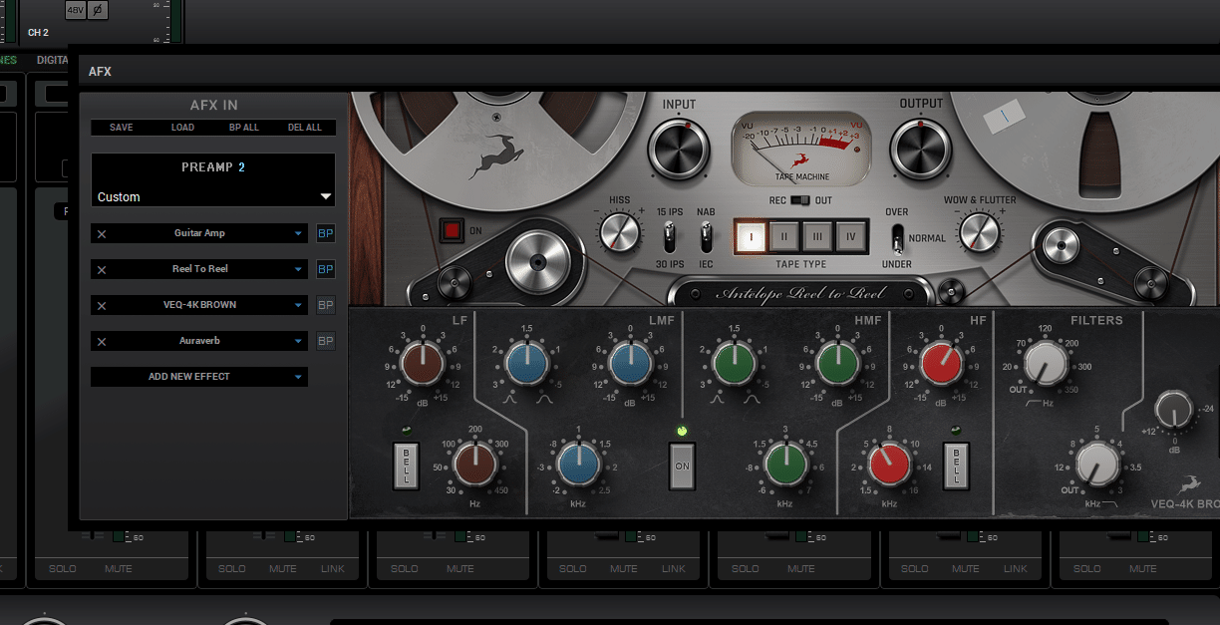Click the DIGITAL menu label
Viewport: 1220px width, 625px height.
(51, 60)
